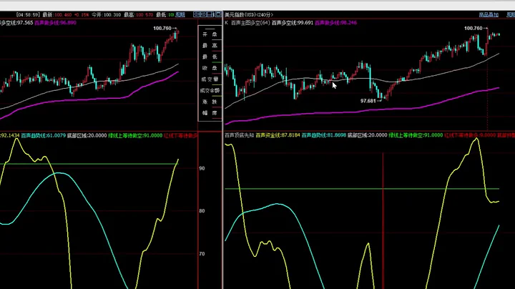Click 百声多空线:99.691 in right chart

tap(292, 23)
